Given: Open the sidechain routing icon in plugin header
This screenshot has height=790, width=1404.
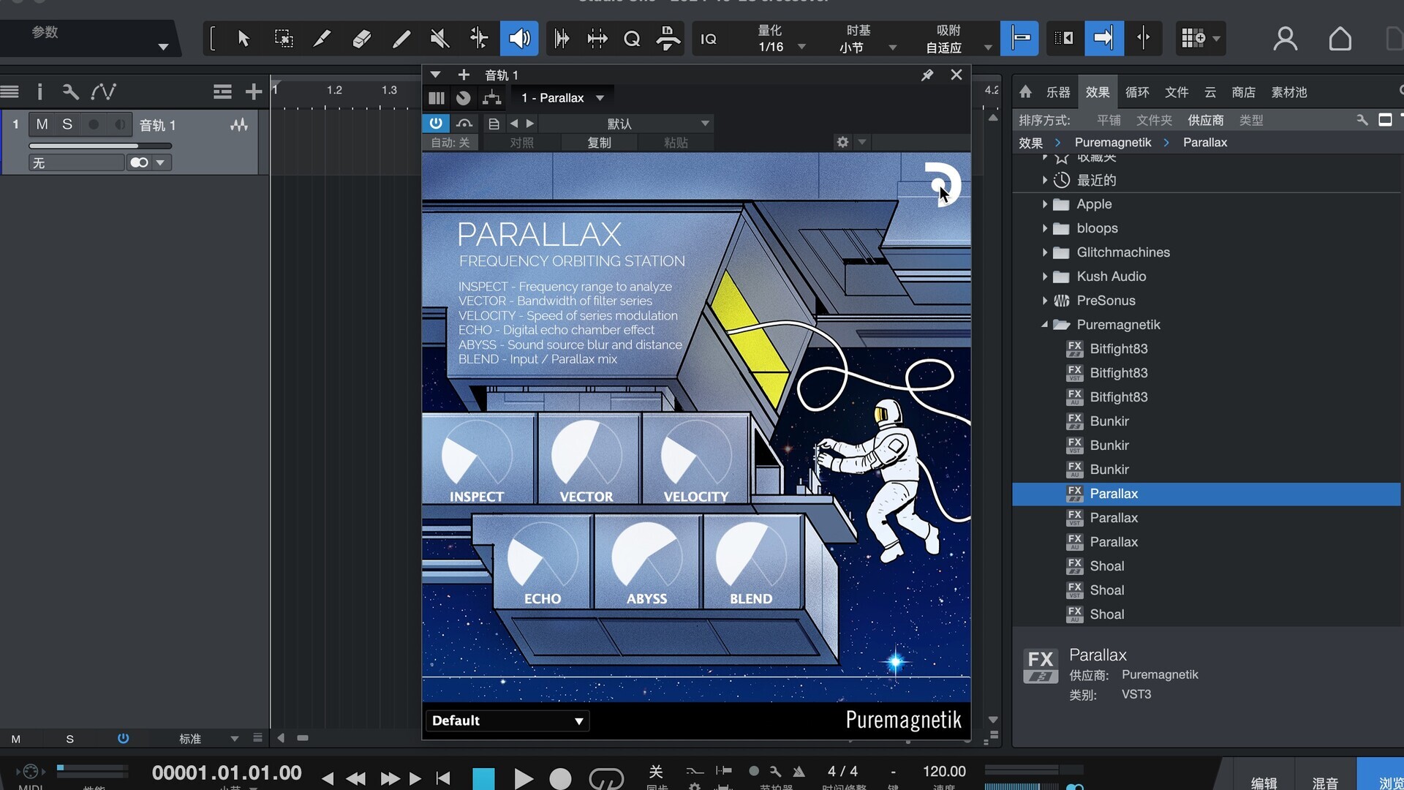Looking at the screenshot, I should click(x=492, y=98).
